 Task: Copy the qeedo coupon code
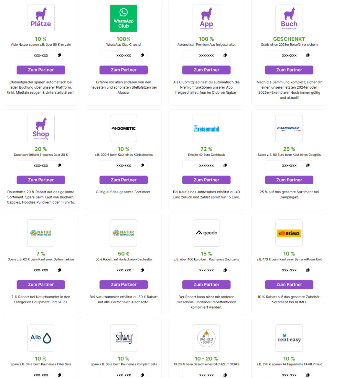coord(225,270)
